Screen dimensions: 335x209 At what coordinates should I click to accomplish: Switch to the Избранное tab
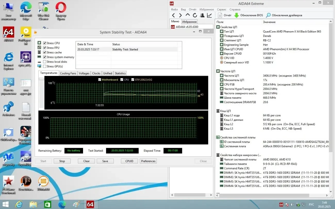tap(189, 22)
